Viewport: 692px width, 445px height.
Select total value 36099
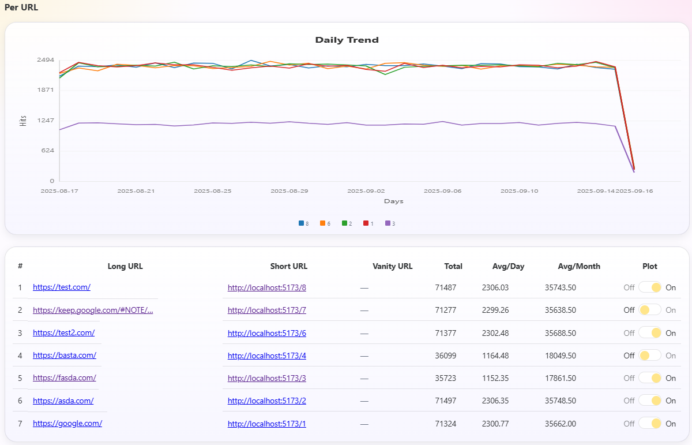pos(446,356)
